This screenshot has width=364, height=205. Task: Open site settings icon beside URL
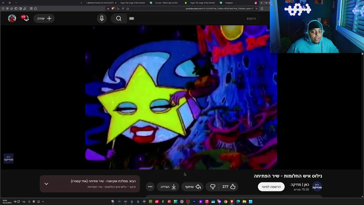point(257,9)
